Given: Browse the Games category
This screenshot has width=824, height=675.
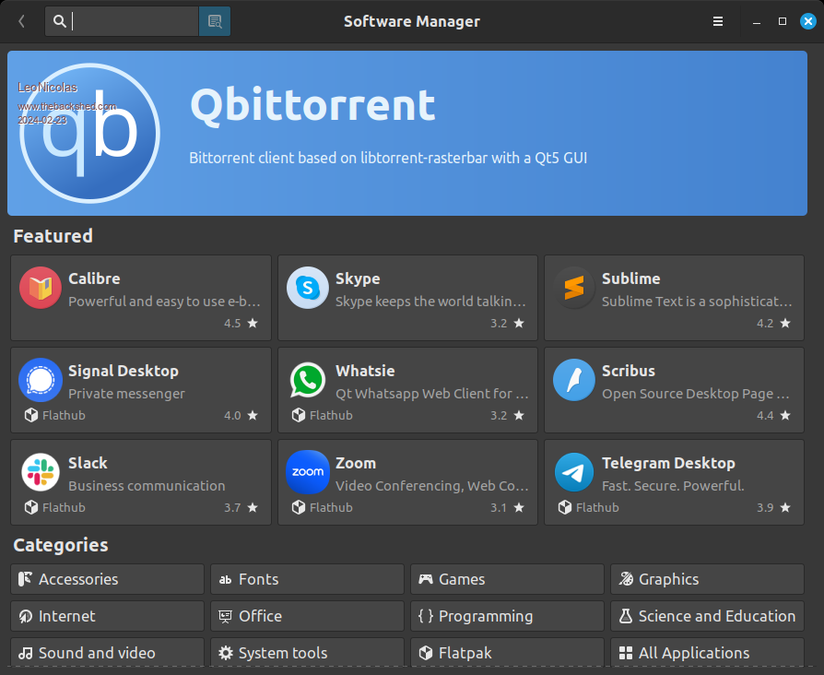Looking at the screenshot, I should point(506,579).
